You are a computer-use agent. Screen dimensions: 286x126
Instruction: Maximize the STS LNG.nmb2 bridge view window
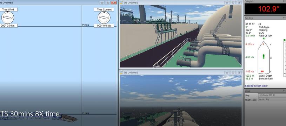point(233,72)
